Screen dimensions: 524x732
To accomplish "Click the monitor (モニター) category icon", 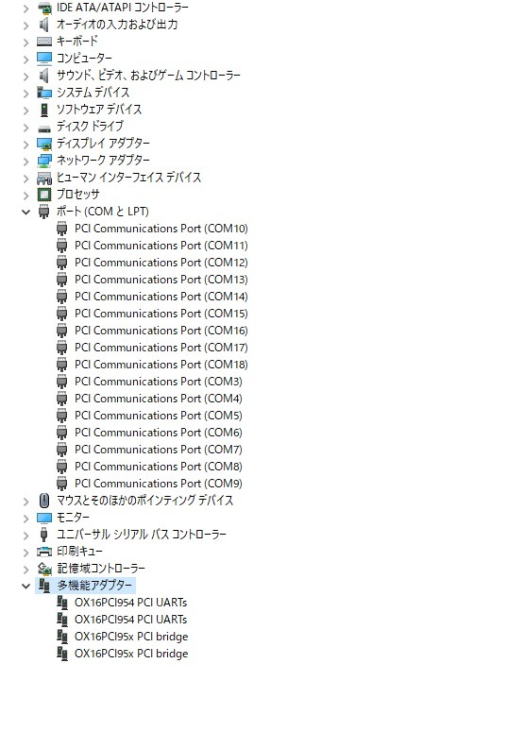I will (44, 518).
